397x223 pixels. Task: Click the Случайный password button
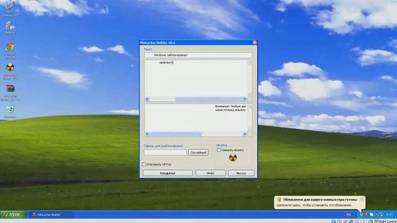198,152
